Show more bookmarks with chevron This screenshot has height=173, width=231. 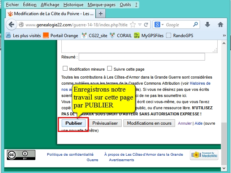(x=224, y=35)
